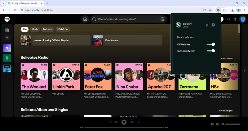Open friends activity icon
Image resolution: width=248 pixels, height=131 pixels.
tap(235, 19)
